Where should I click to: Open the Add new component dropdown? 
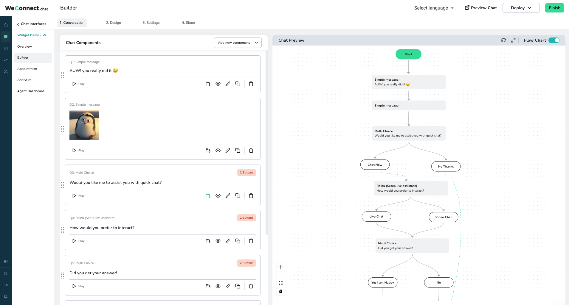[x=238, y=43]
